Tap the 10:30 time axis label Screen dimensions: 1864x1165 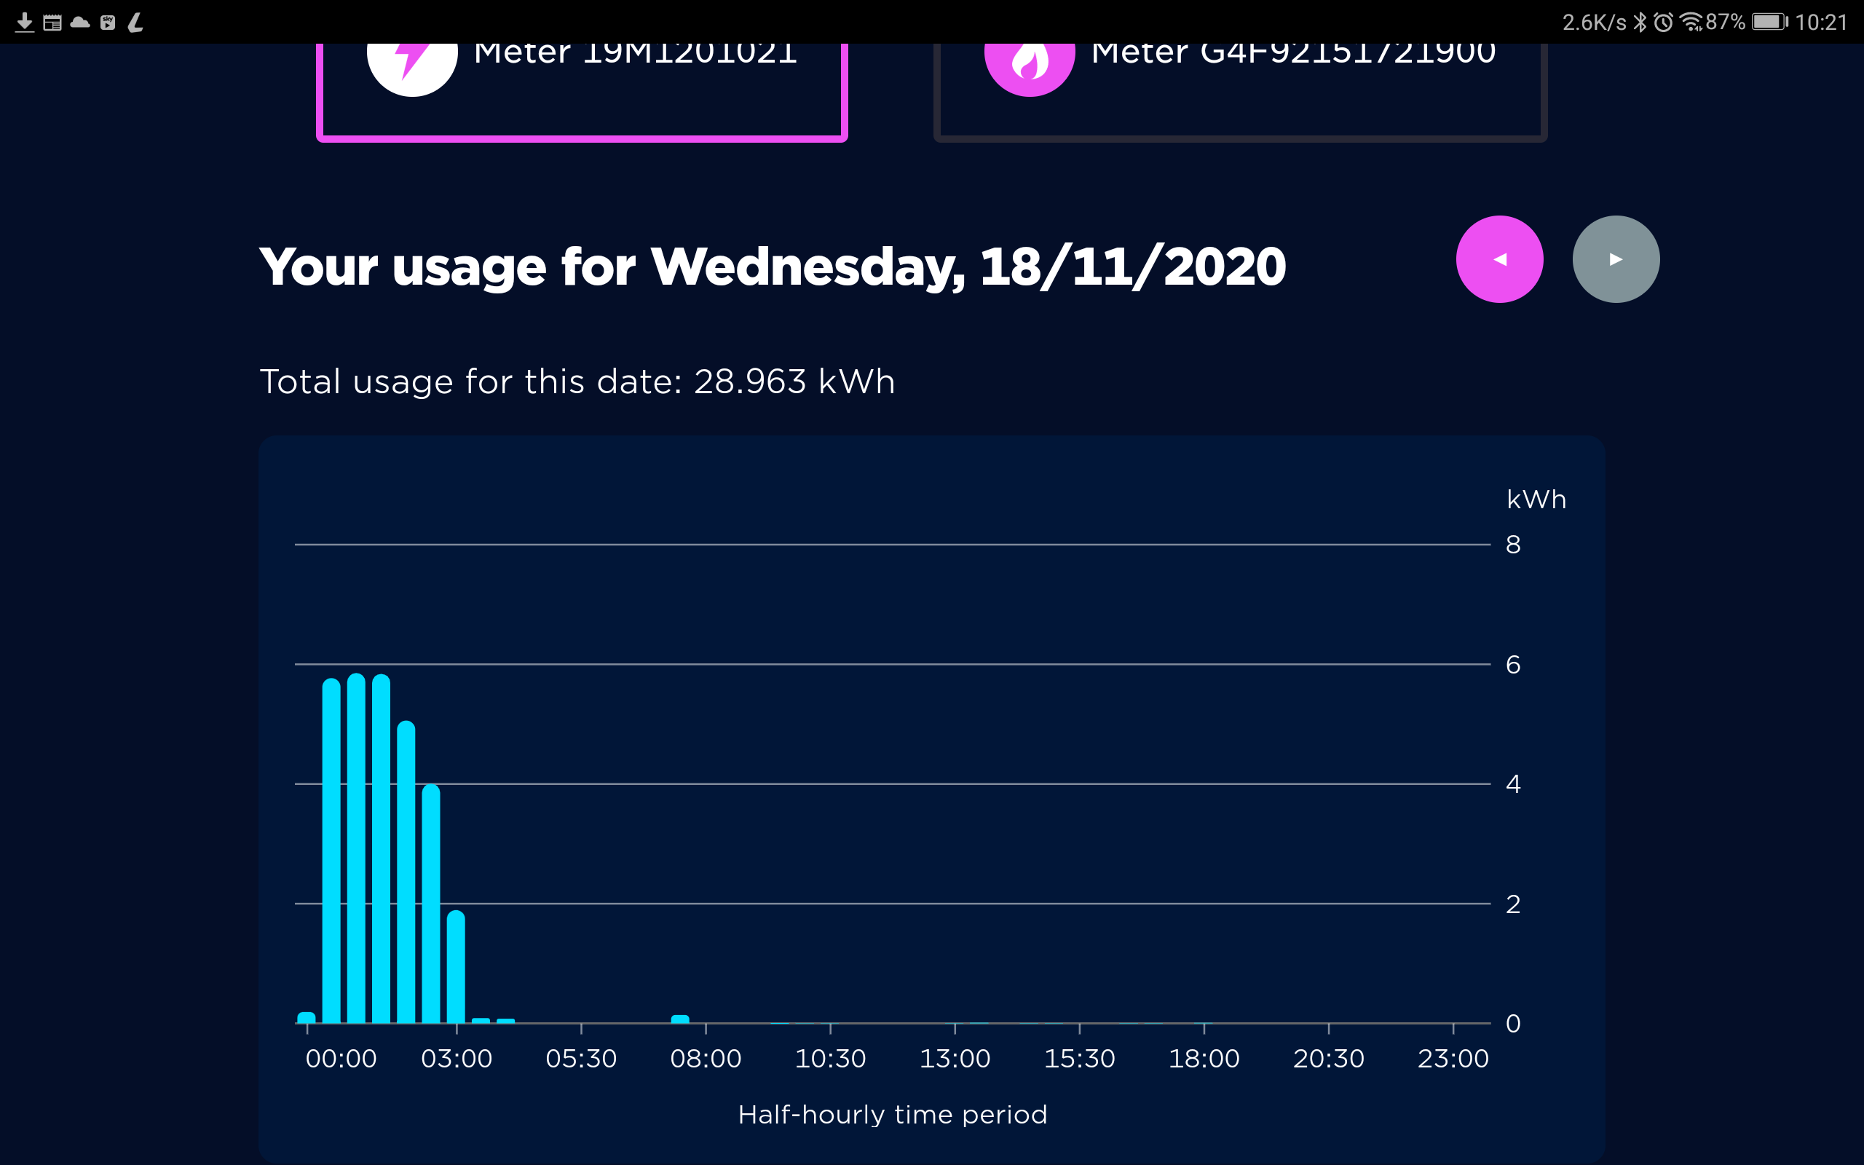830,1059
